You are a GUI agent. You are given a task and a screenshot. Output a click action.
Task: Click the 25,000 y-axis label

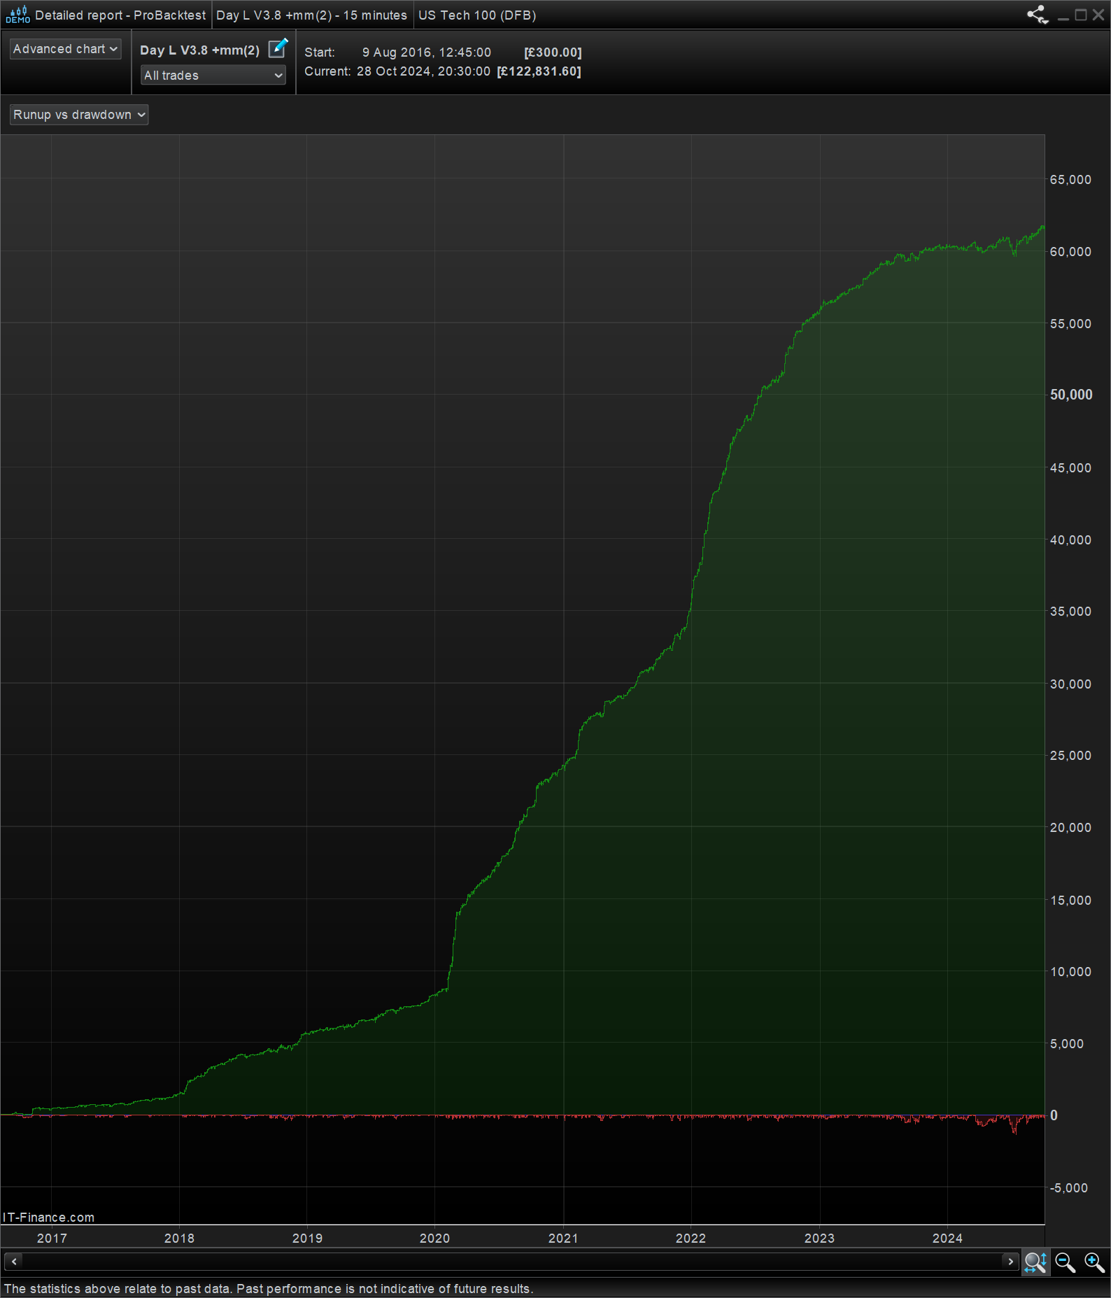[1070, 756]
